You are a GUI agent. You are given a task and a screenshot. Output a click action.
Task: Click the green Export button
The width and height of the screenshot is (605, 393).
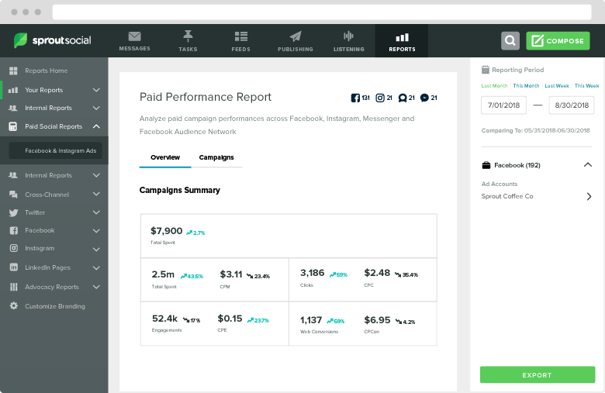click(x=537, y=375)
